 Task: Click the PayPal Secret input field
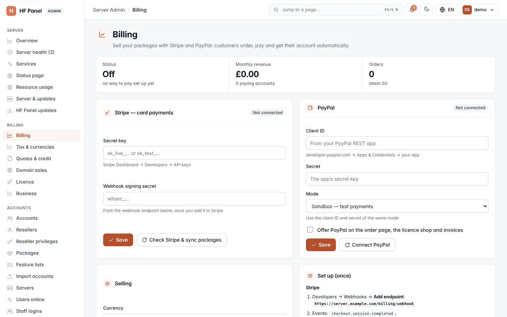click(x=397, y=179)
